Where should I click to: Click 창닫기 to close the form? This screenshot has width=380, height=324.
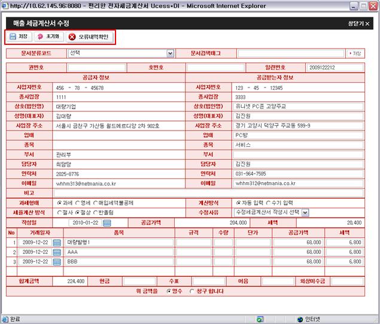pos(358,23)
